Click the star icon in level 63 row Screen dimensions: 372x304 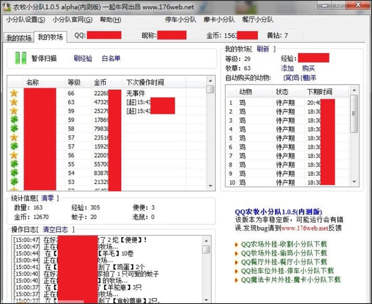[x=14, y=102]
